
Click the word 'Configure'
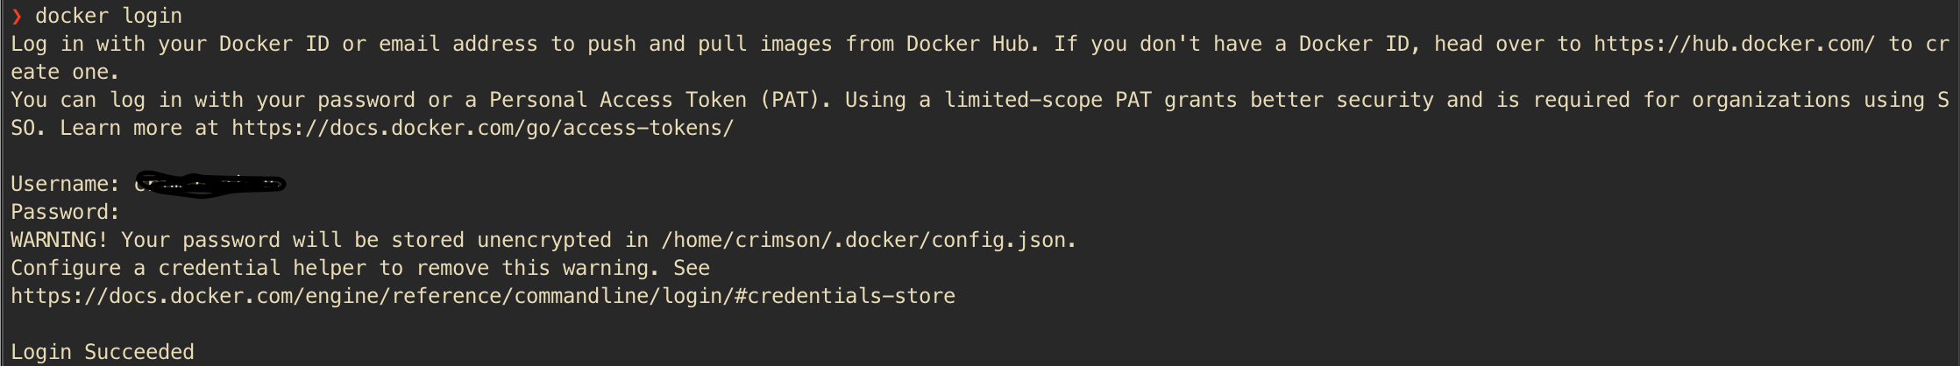click(x=65, y=269)
